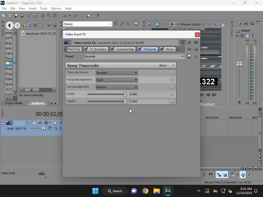Open Google Chrome from the taskbar
The width and height of the screenshot is (263, 197).
pyautogui.click(x=145, y=191)
